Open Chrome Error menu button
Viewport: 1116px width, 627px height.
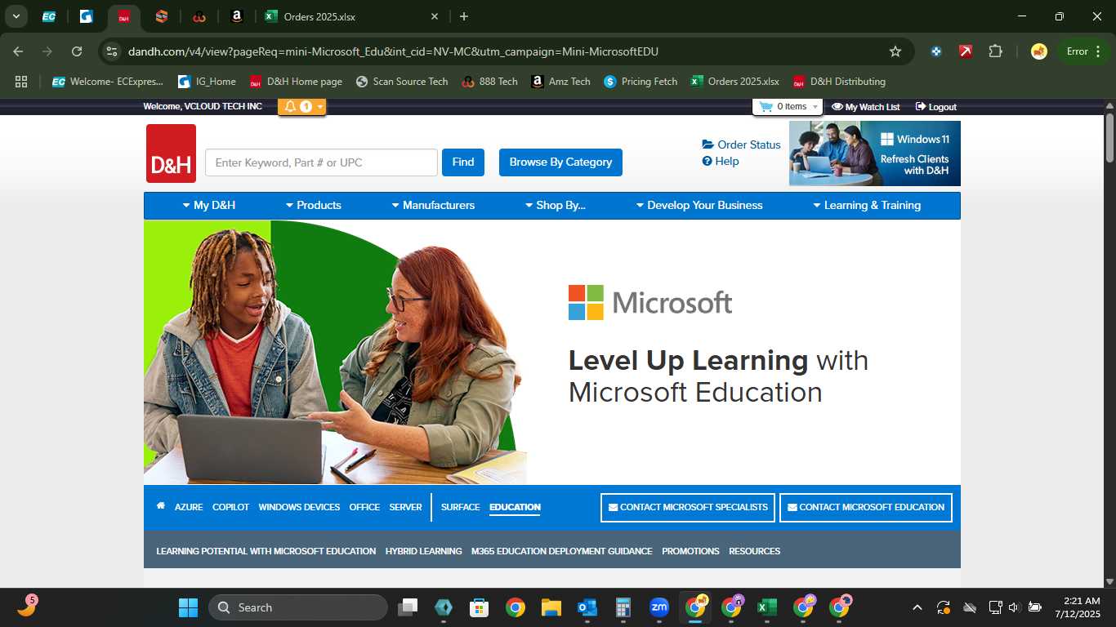pos(1083,51)
